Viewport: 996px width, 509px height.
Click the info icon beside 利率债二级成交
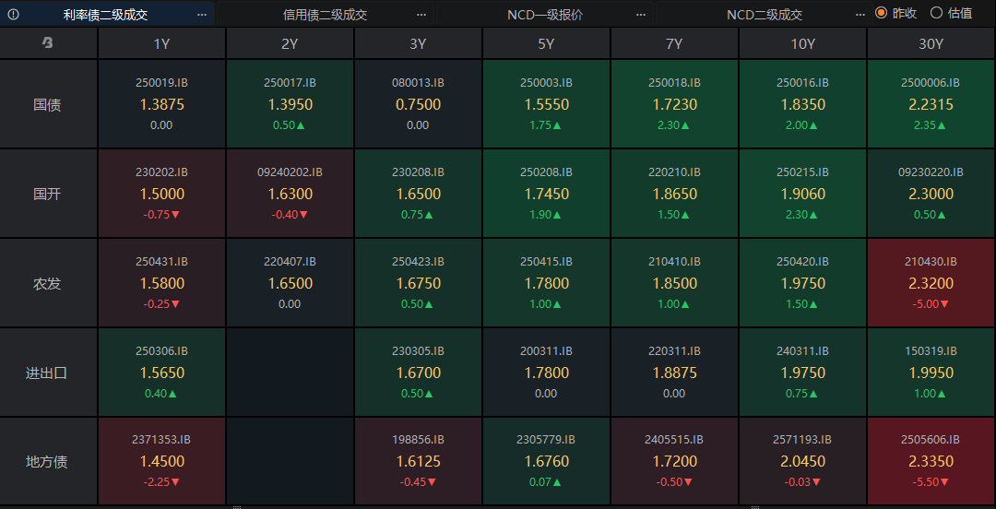click(x=13, y=14)
